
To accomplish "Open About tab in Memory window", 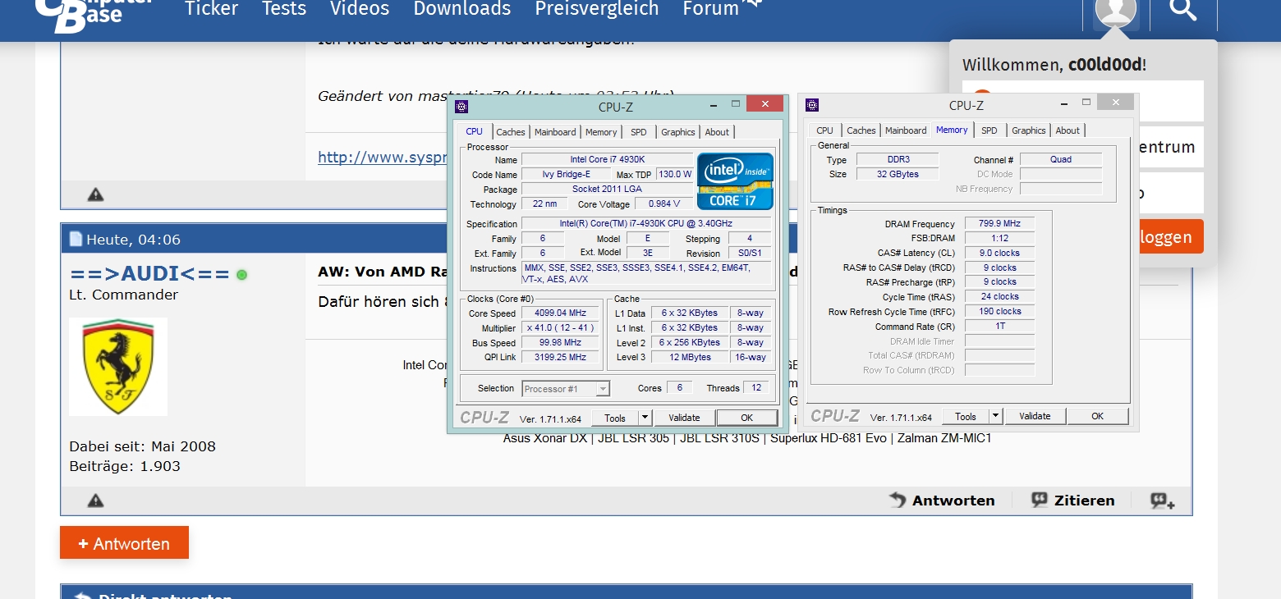I will coord(1067,130).
